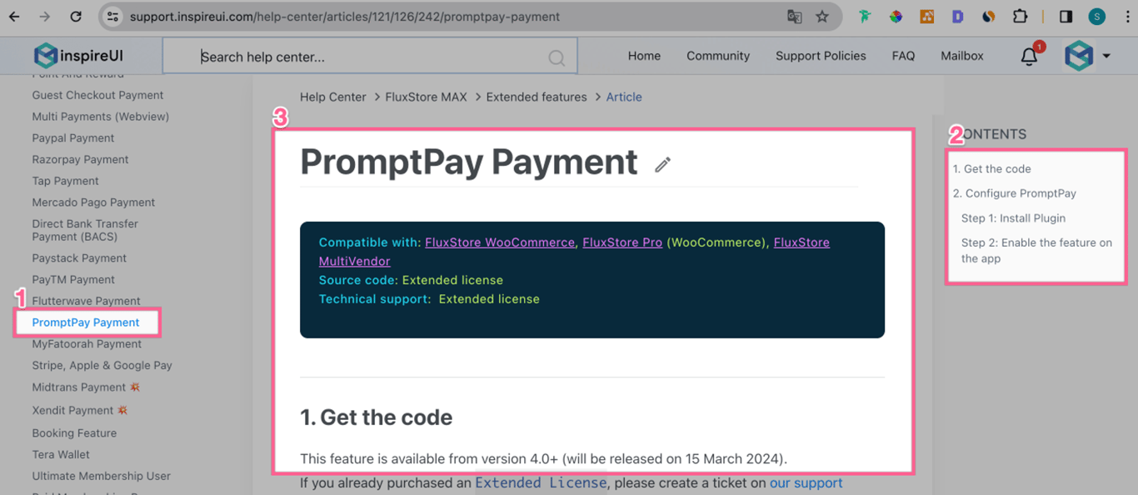Viewport: 1138px width, 495px height.
Task: Go to Help Center breadcrumb
Action: (x=333, y=97)
